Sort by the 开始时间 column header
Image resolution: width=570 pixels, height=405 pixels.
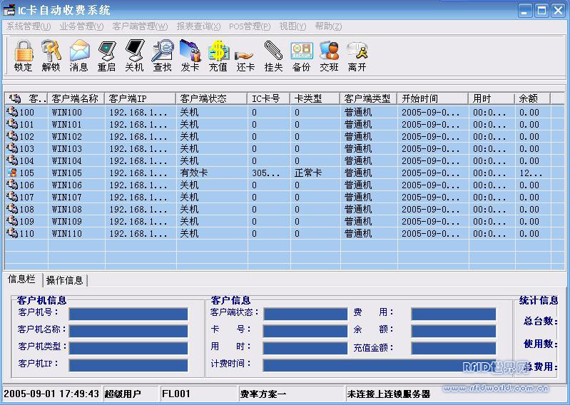point(433,98)
